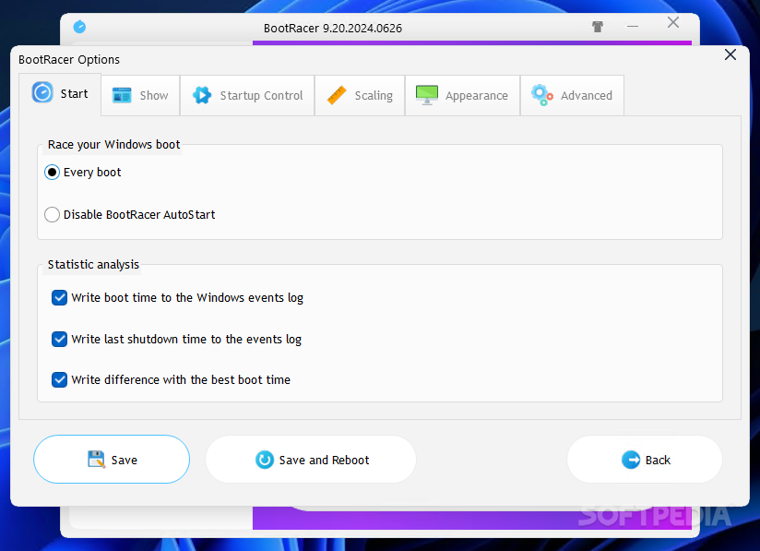760x551 pixels.
Task: Select Disable BootRacer AutoStart radio button
Action: pyautogui.click(x=52, y=214)
